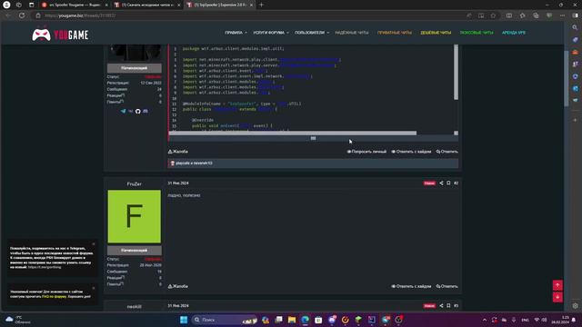Viewport: 582px width, 327px height.
Task: Close the newcomer FAQ notice
Action: (94, 288)
